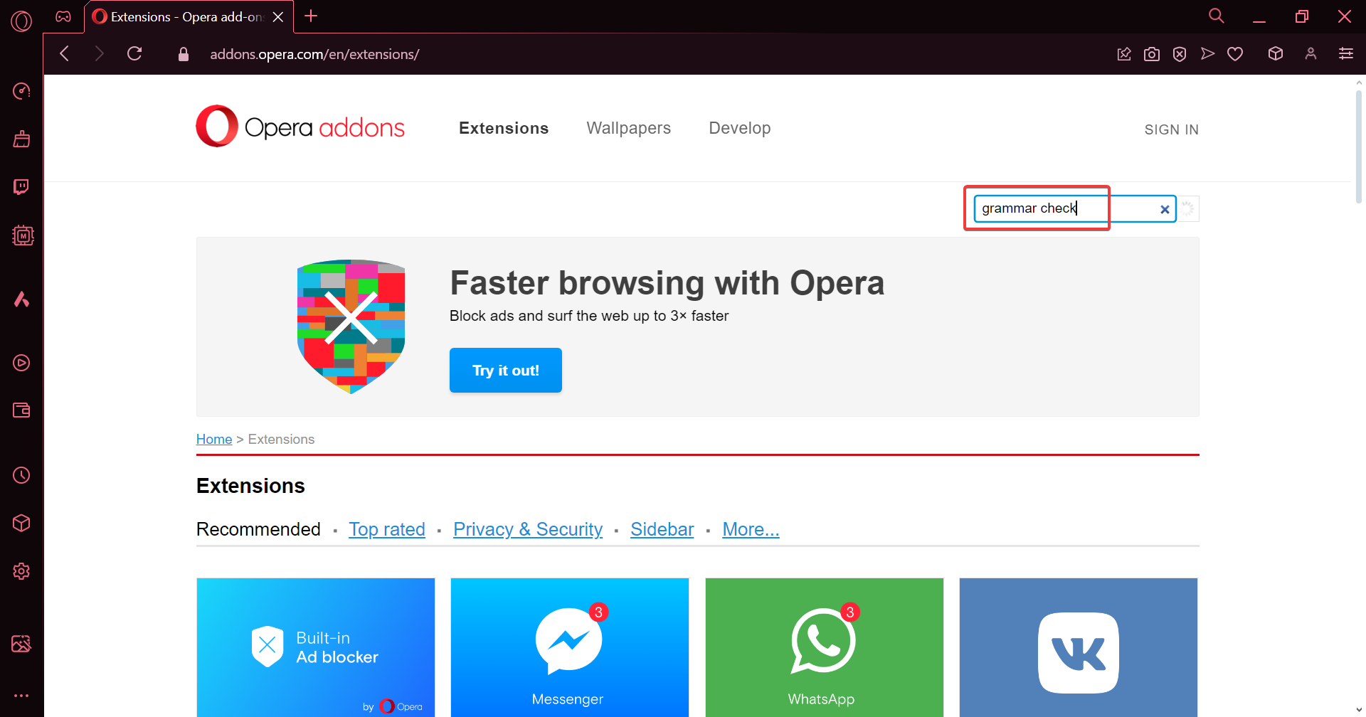
Task: Open Top rated extensions category
Action: coord(387,529)
